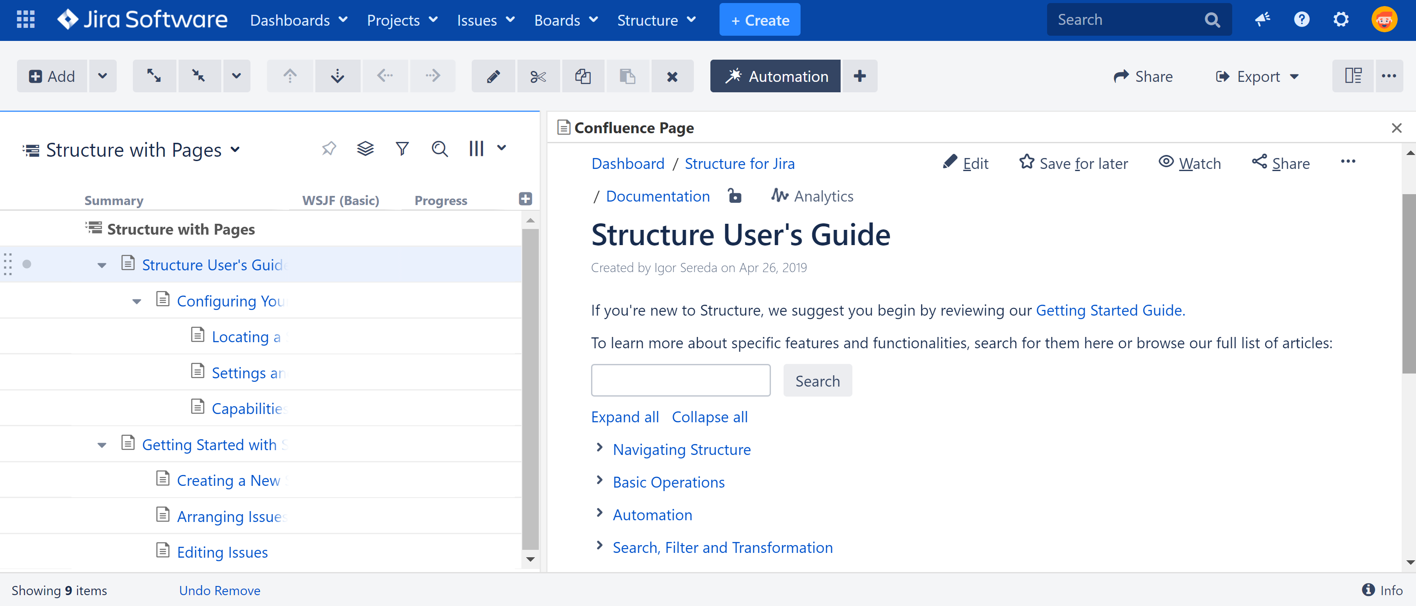The height and width of the screenshot is (606, 1416).
Task: Toggle the Automation panel
Action: tap(775, 76)
